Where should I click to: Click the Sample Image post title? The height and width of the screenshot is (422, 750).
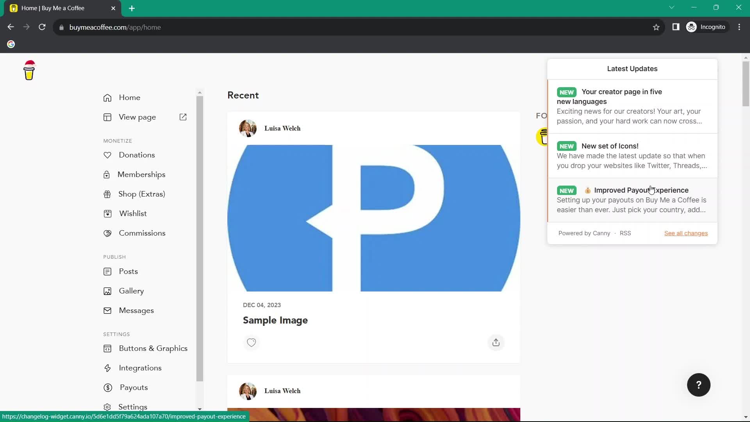(275, 320)
